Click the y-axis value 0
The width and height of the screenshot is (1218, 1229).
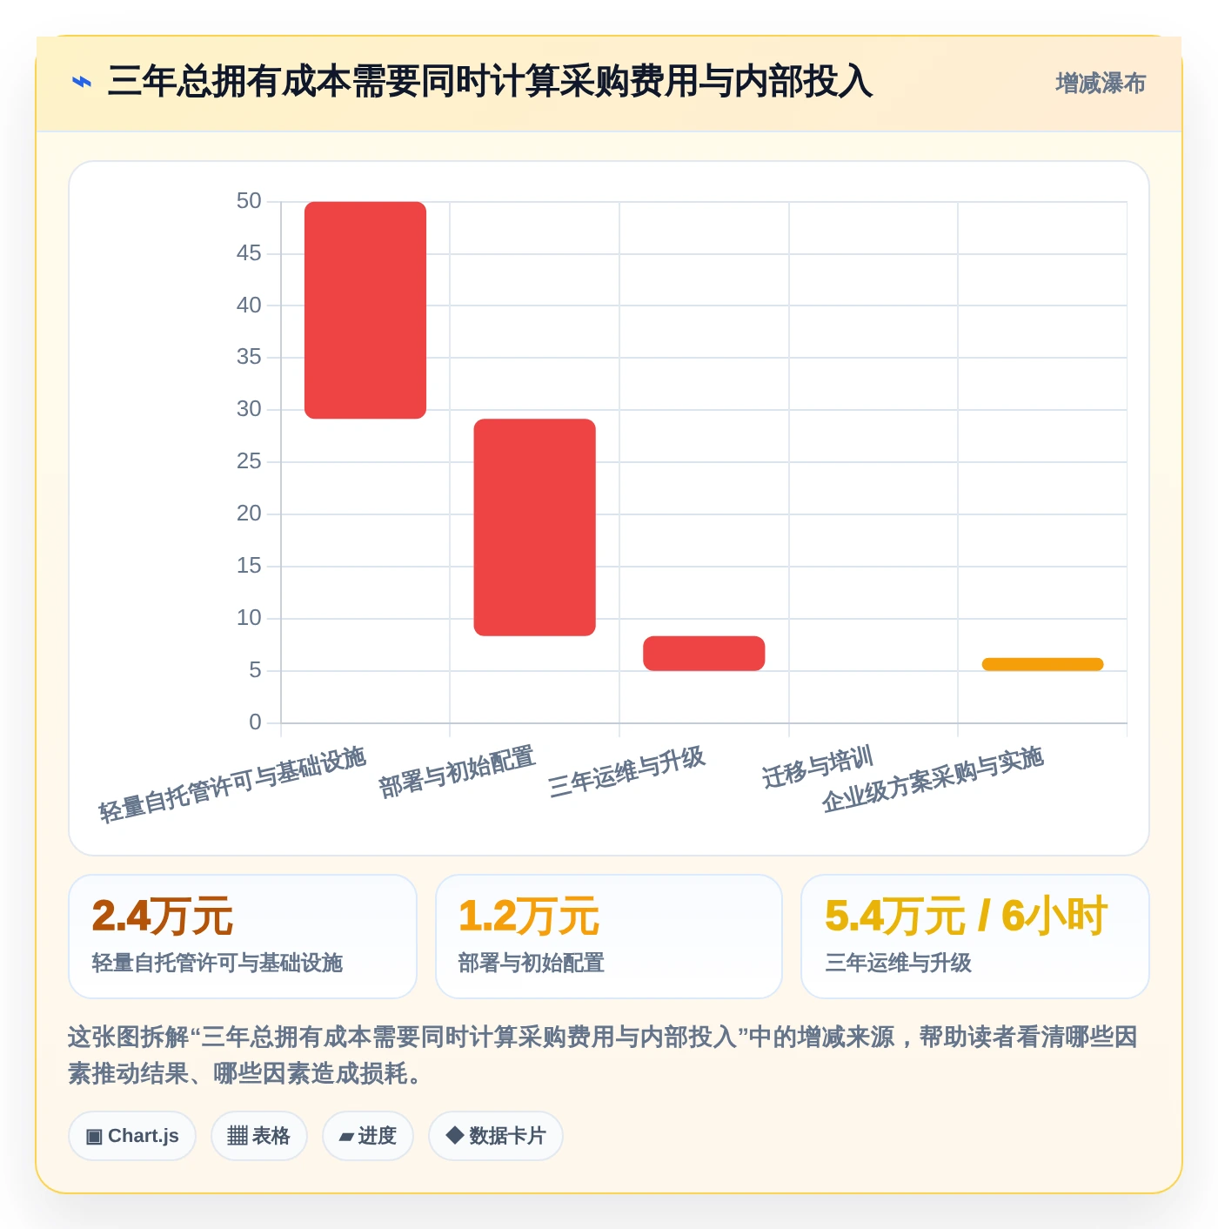pyautogui.click(x=255, y=722)
